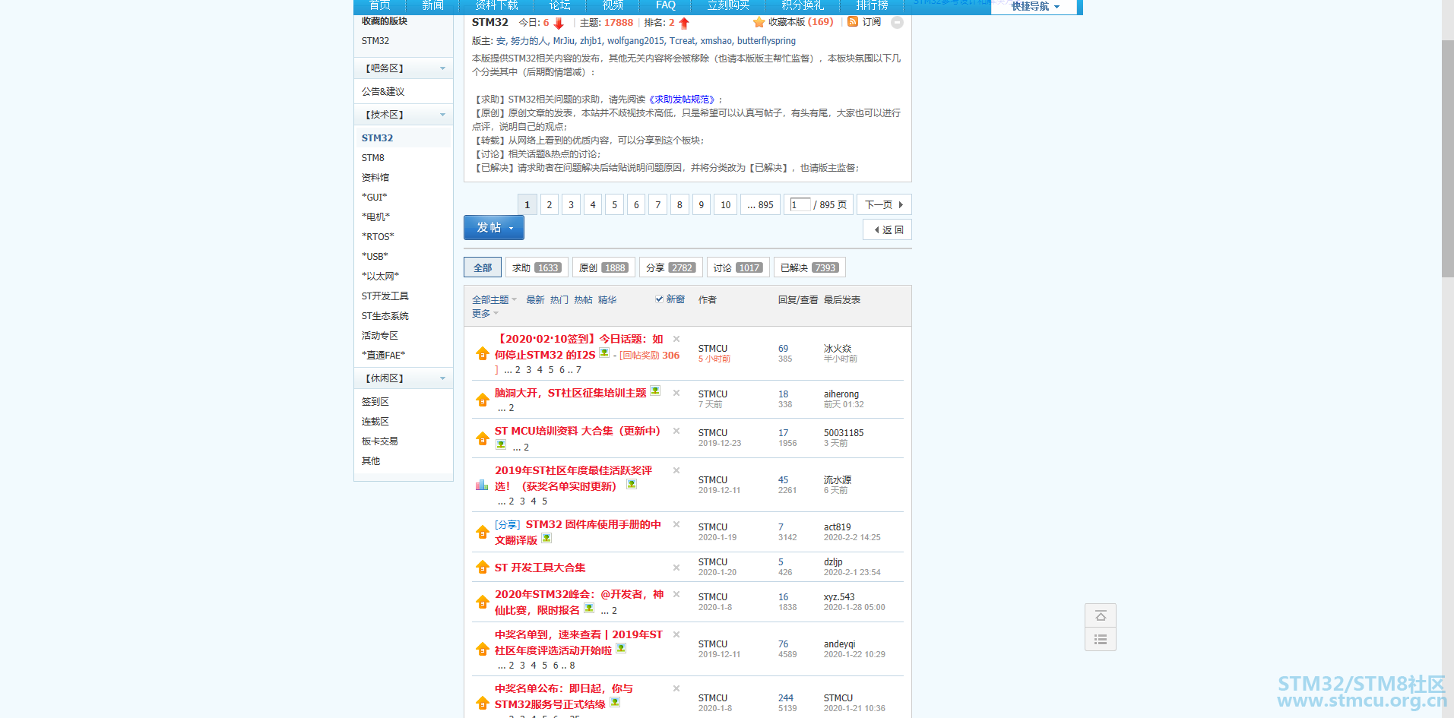This screenshot has width=1454, height=718.
Task: Click the X icon on STM32 固件库 row
Action: 676,524
